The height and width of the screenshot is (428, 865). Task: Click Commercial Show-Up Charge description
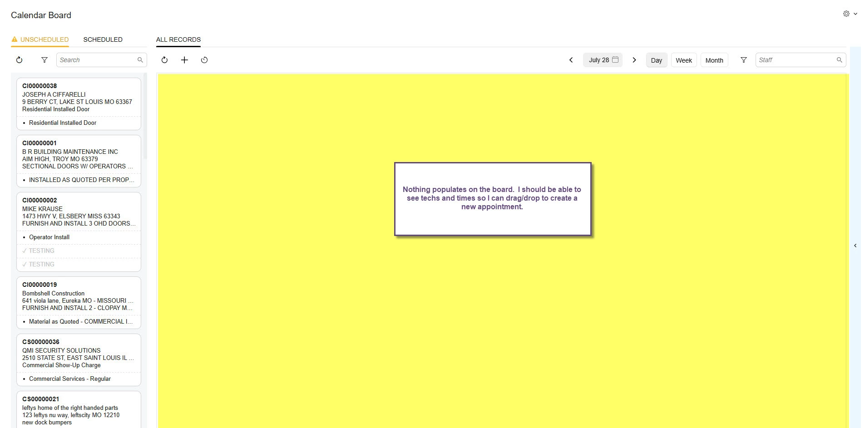pyautogui.click(x=61, y=365)
